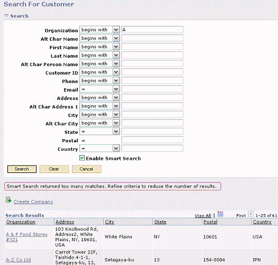Open Last Name operator dropdown
The image size is (278, 265).
point(100,55)
